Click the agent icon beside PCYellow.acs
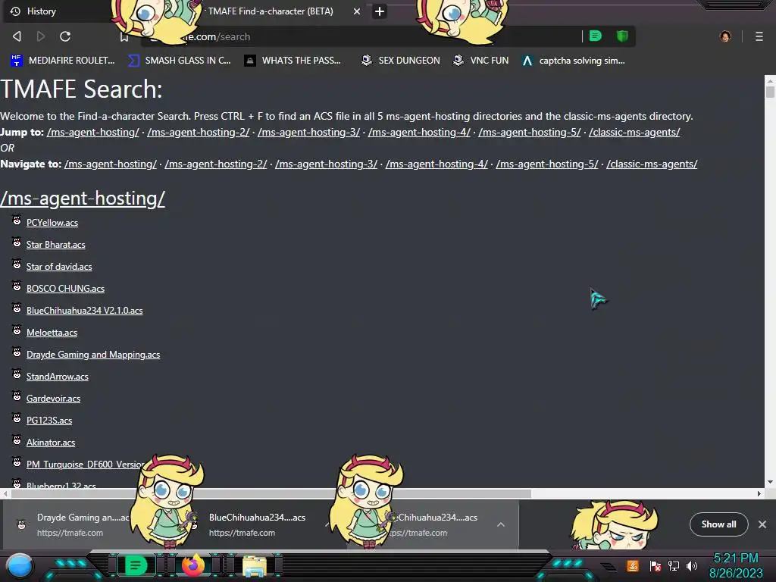The width and height of the screenshot is (776, 582). (17, 221)
